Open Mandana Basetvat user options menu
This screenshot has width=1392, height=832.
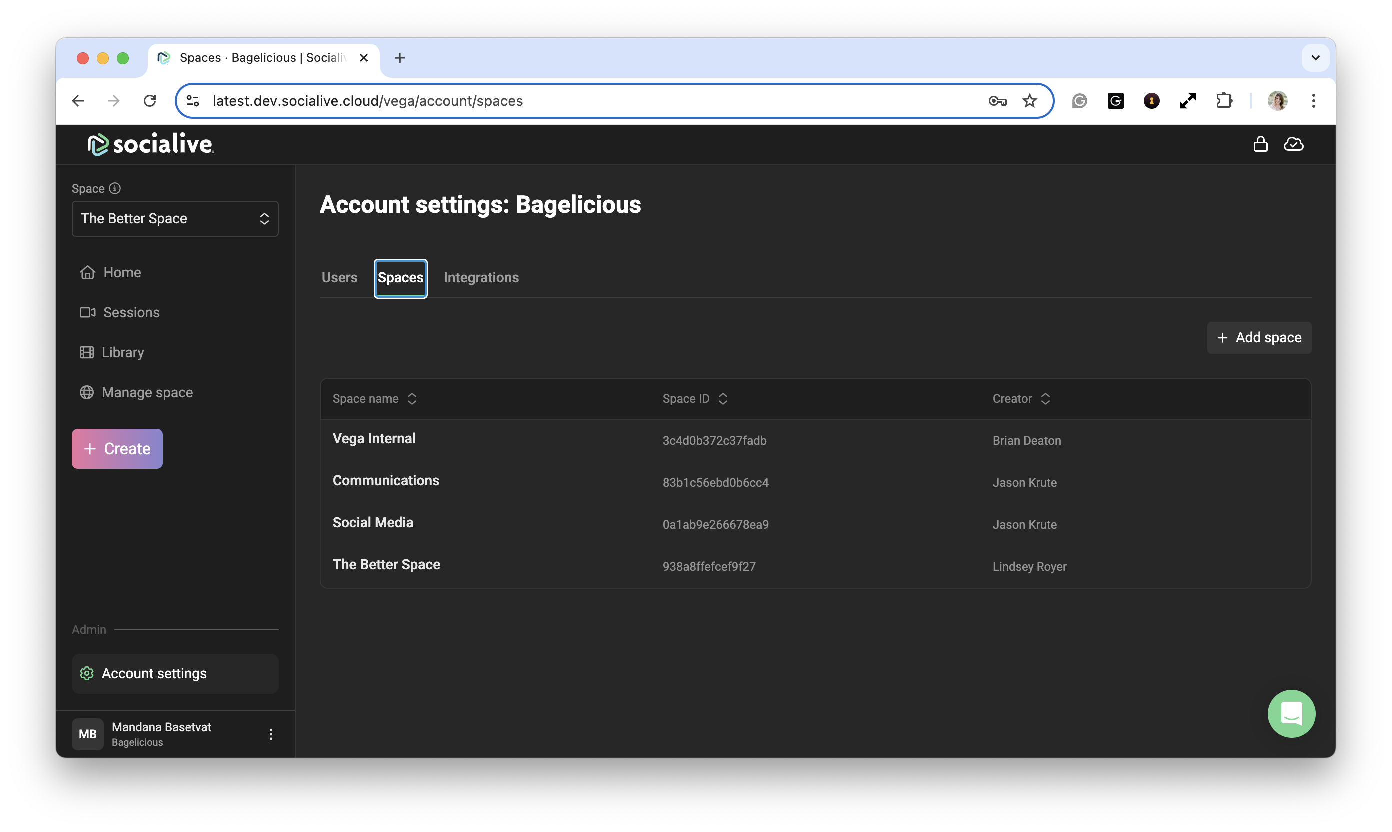pyautogui.click(x=271, y=734)
